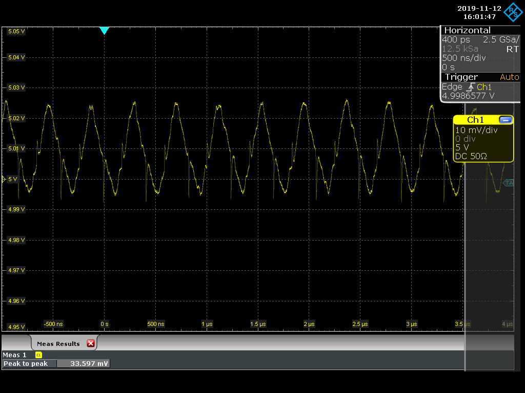
Task: Click the 0 div position value
Action: [x=465, y=139]
